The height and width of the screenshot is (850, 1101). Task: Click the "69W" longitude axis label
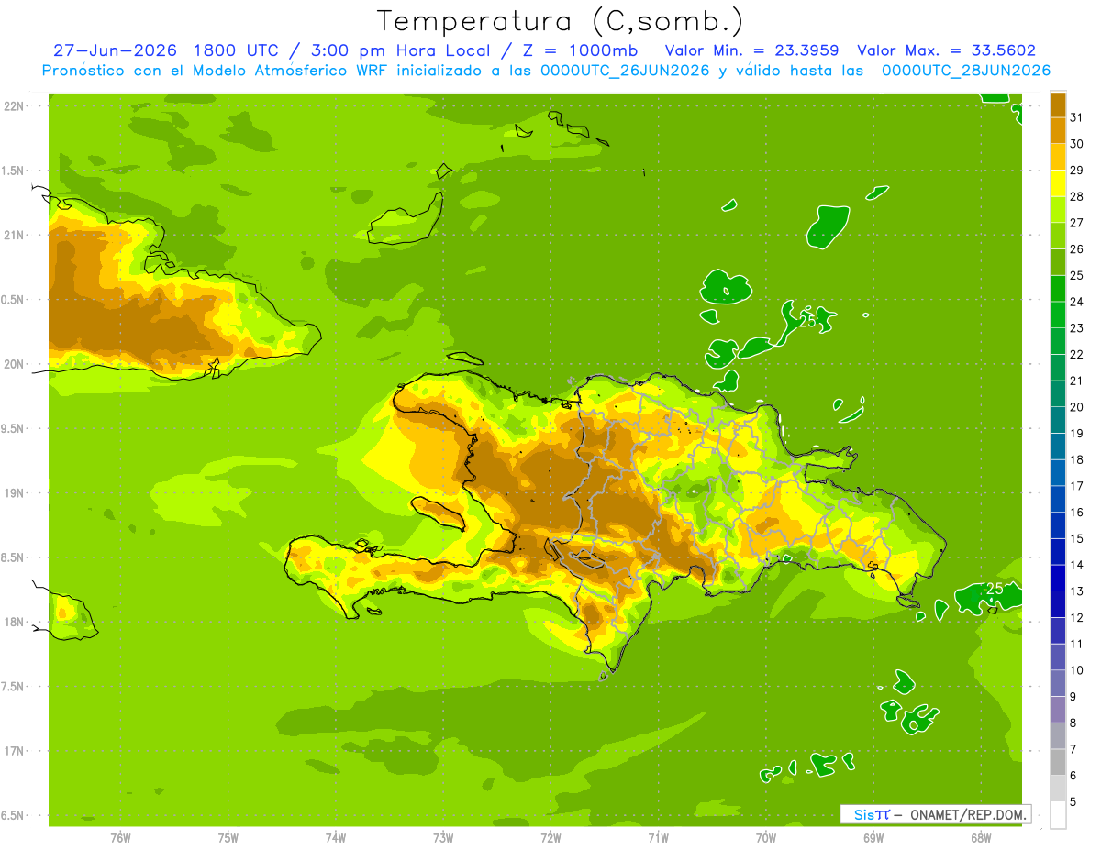873,838
